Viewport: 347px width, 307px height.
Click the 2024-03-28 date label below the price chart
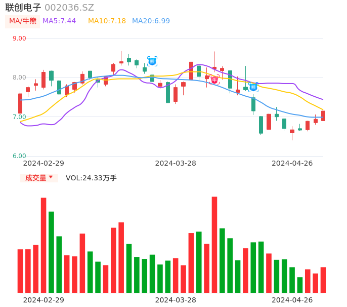(x=176, y=163)
